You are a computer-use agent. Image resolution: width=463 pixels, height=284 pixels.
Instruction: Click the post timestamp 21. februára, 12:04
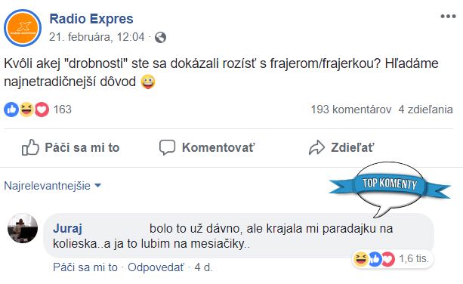[97, 37]
